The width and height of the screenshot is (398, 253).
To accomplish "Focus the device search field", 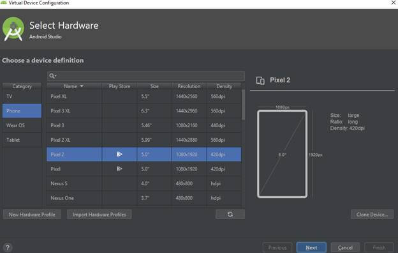I will pyautogui.click(x=146, y=76).
